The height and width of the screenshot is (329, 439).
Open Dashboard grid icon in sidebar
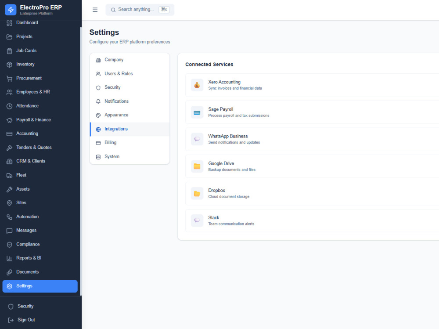10,23
